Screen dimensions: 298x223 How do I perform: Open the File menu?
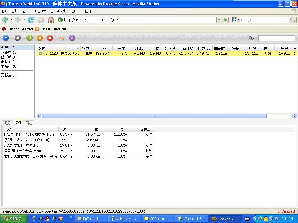[x=5, y=11]
